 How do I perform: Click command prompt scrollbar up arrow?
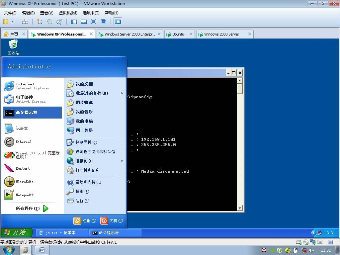[240, 81]
